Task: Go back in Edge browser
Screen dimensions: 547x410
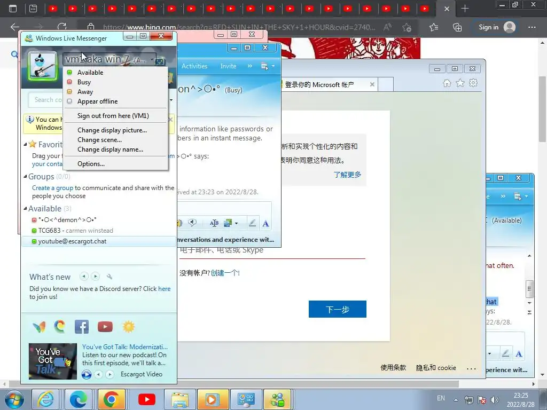Action: click(x=15, y=27)
